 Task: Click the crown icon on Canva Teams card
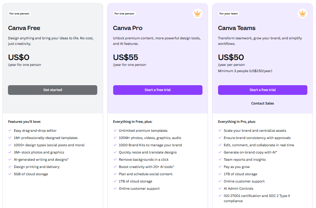[302, 13]
